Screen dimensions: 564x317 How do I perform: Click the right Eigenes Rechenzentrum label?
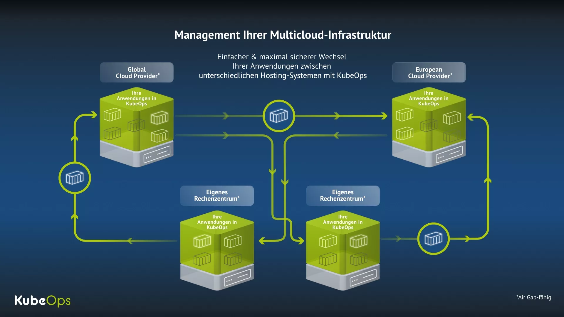click(x=343, y=195)
